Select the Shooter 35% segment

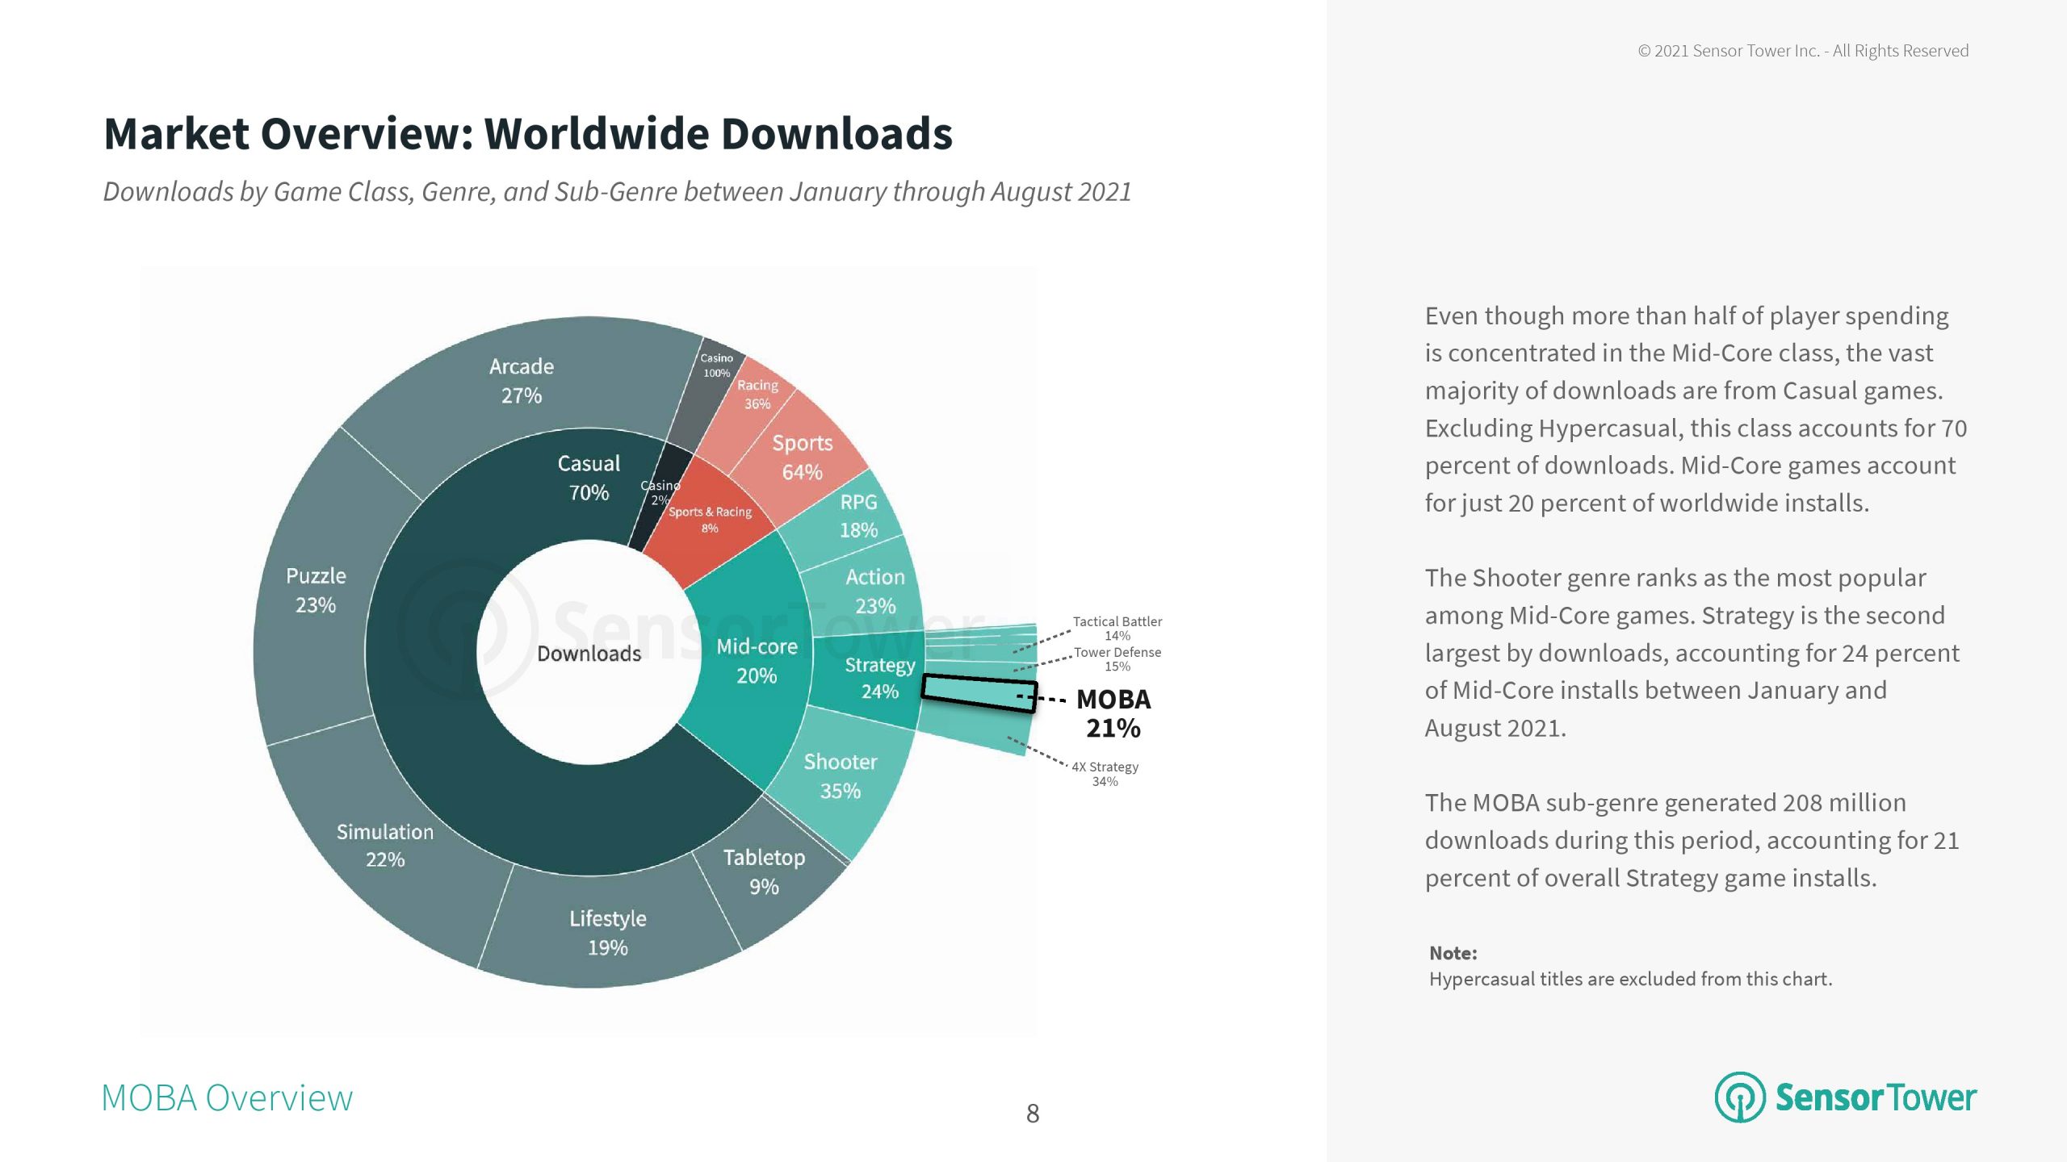840,776
